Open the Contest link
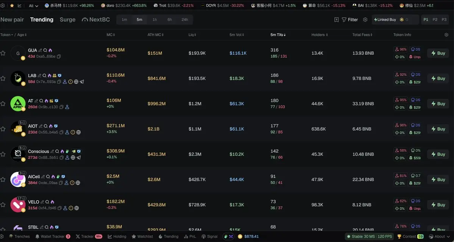454x242 pixels. 410,236
